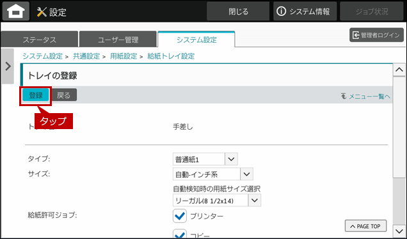Image resolution: width=407 pixels, height=239 pixels.
Task: Tap the 戻る back button
Action: pos(63,95)
